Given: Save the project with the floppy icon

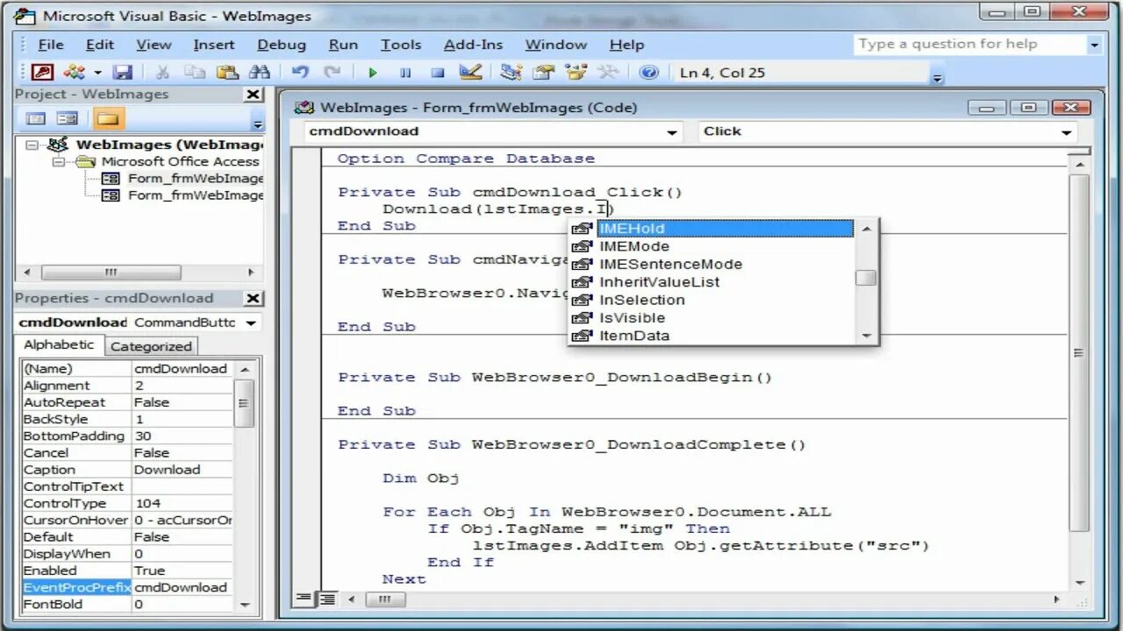Looking at the screenshot, I should [x=122, y=73].
